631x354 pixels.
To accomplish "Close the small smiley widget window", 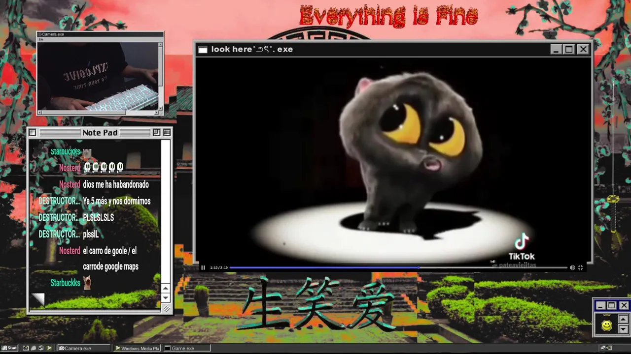I will click(624, 306).
